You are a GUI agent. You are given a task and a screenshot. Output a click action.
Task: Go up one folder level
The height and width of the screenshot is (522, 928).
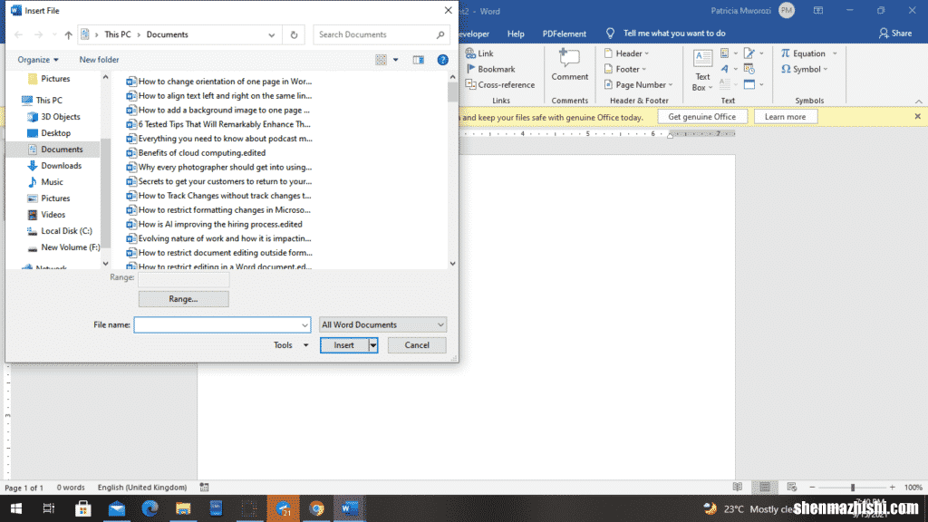pyautogui.click(x=68, y=35)
